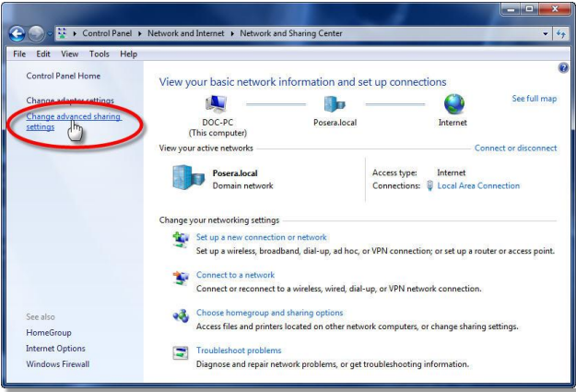Screen dimensions: 576x392
Task: Click the blue help question mark icon
Action: coord(563,68)
